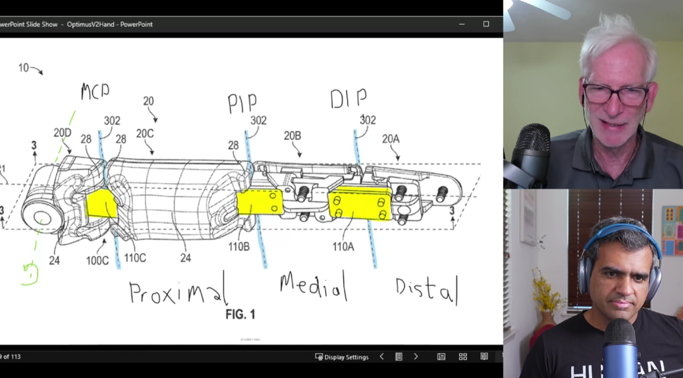Click the FIG. 1 caption

(240, 314)
